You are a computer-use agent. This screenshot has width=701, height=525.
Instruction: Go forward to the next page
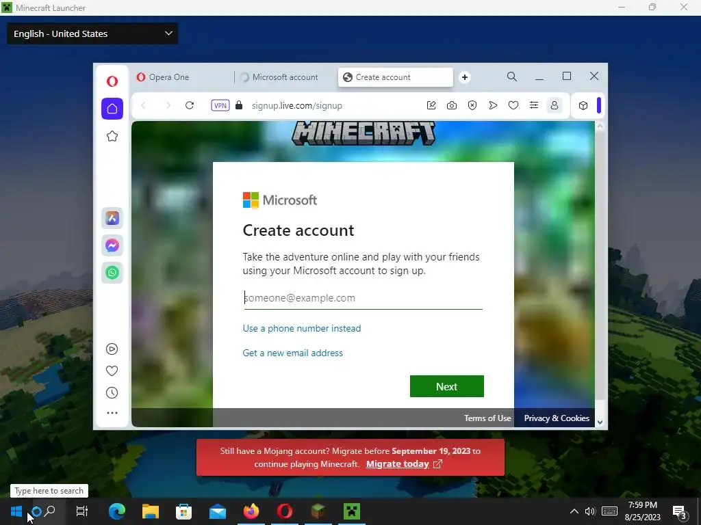tap(168, 105)
